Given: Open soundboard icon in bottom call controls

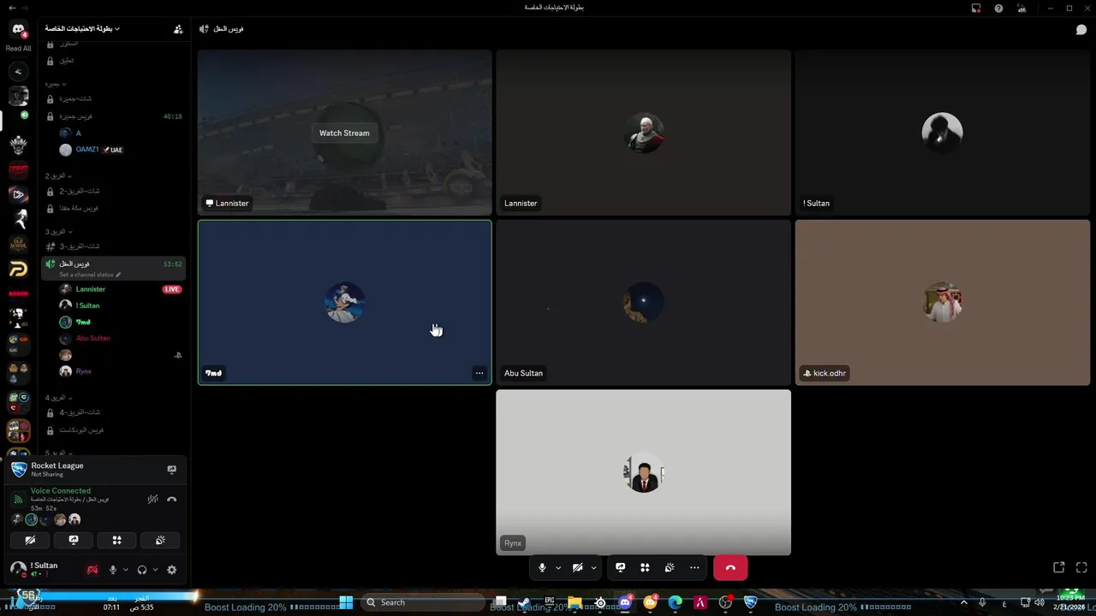Looking at the screenshot, I should pyautogui.click(x=670, y=567).
